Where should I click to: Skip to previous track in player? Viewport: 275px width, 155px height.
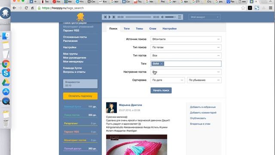pos(105,17)
